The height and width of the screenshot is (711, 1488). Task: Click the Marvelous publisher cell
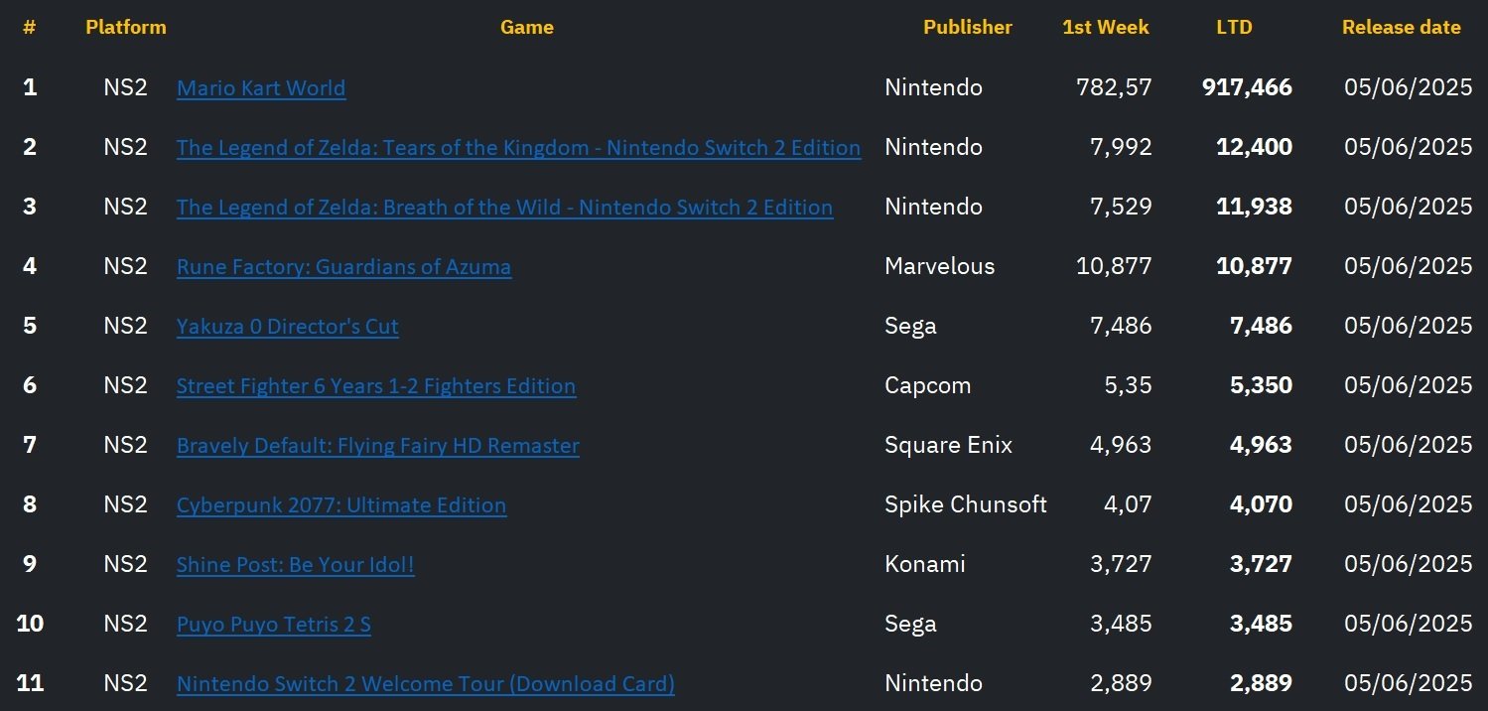point(939,266)
